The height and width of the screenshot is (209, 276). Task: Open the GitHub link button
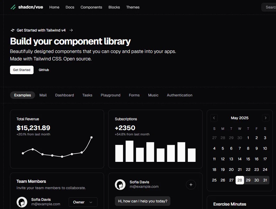(44, 70)
